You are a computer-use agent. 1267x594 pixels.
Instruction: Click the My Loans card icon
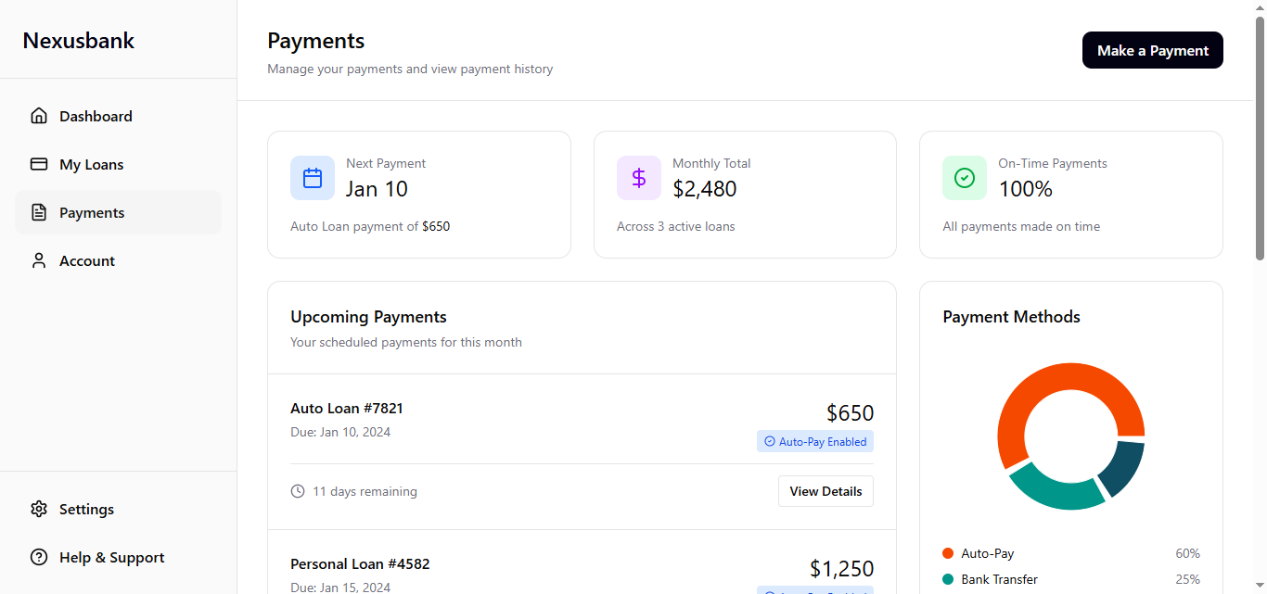[39, 164]
